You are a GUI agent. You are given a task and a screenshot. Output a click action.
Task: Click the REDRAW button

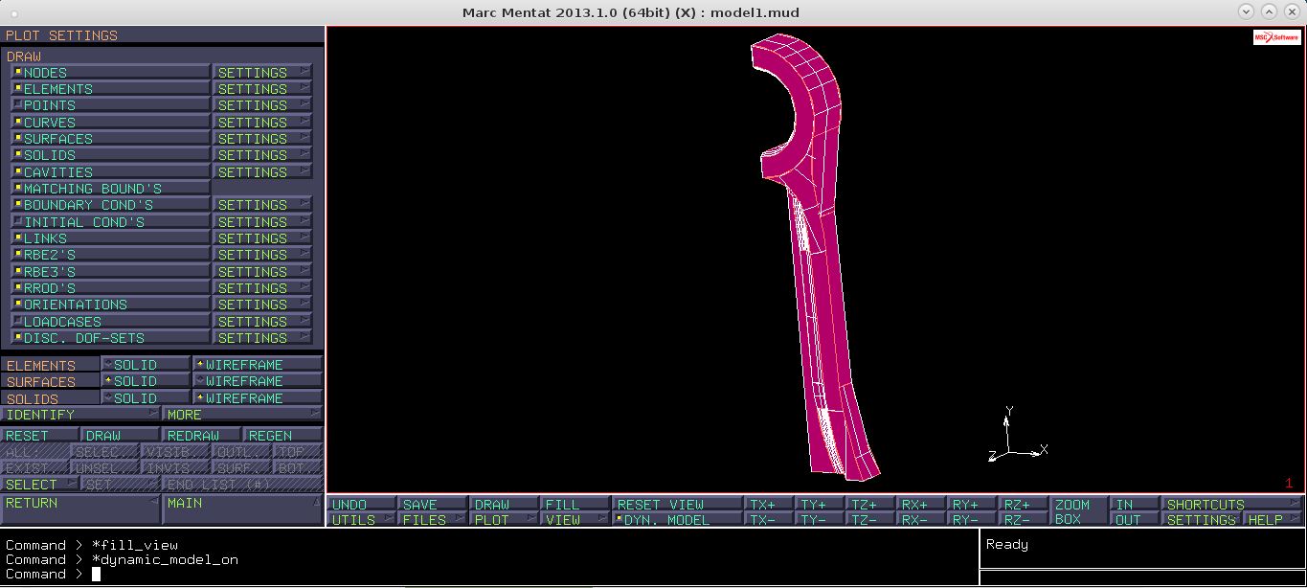(201, 435)
